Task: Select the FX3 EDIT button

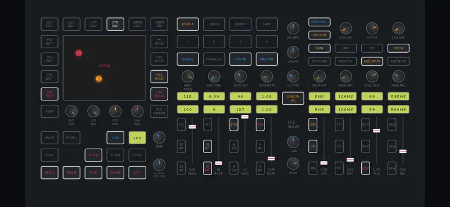Action: coord(49,76)
